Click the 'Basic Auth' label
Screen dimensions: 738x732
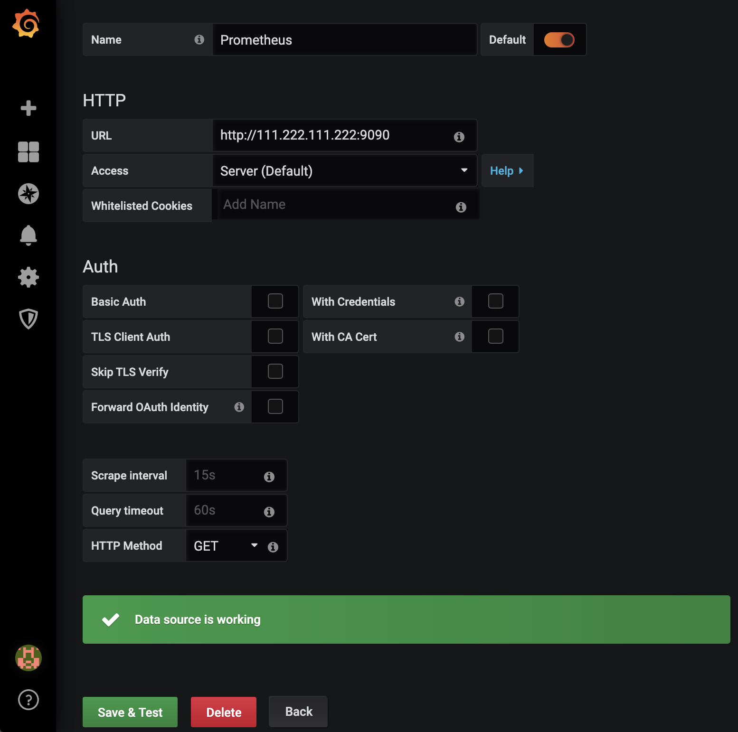point(118,301)
